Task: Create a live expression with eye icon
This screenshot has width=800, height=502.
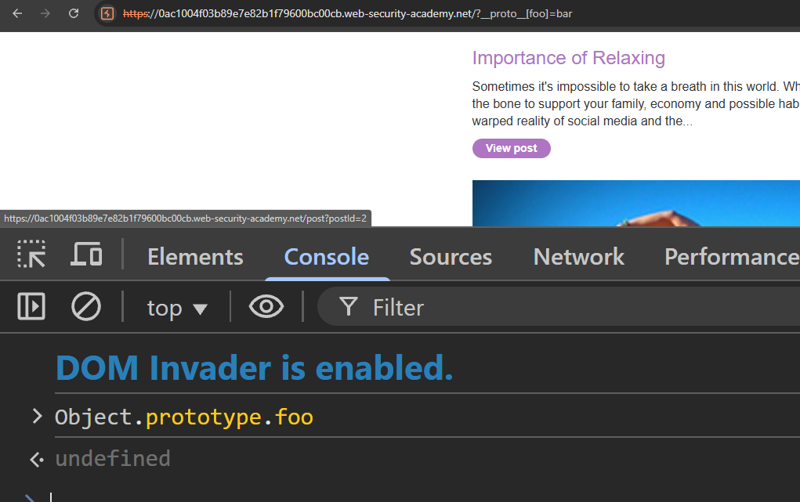Action: pyautogui.click(x=266, y=307)
